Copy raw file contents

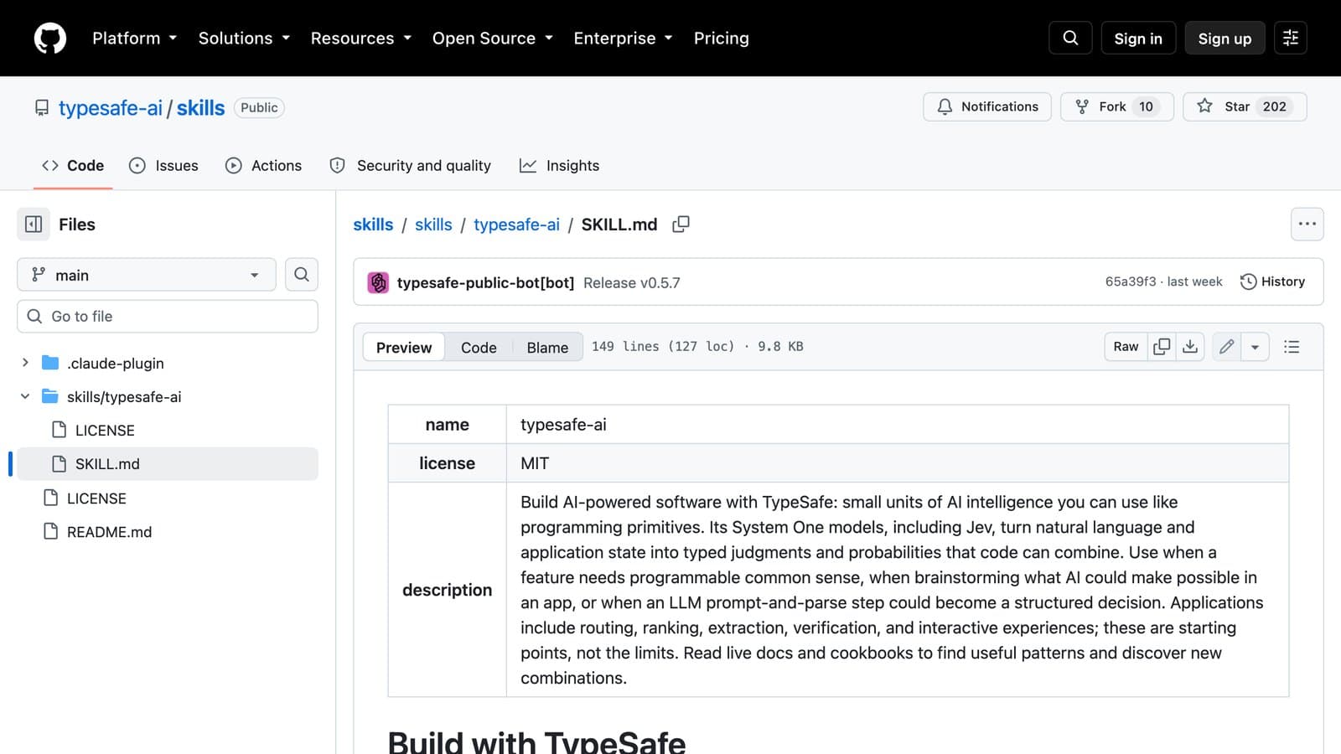pyautogui.click(x=1162, y=347)
